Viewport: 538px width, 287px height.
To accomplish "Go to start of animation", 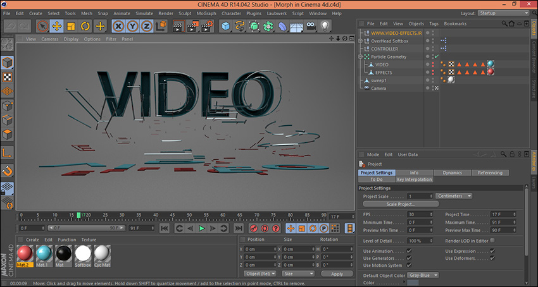I will 165,228.
